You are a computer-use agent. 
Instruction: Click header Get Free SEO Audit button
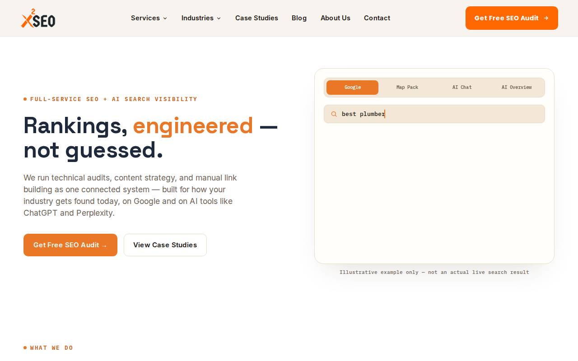(x=512, y=18)
